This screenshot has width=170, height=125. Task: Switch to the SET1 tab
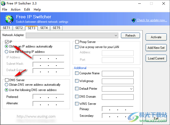7,28
